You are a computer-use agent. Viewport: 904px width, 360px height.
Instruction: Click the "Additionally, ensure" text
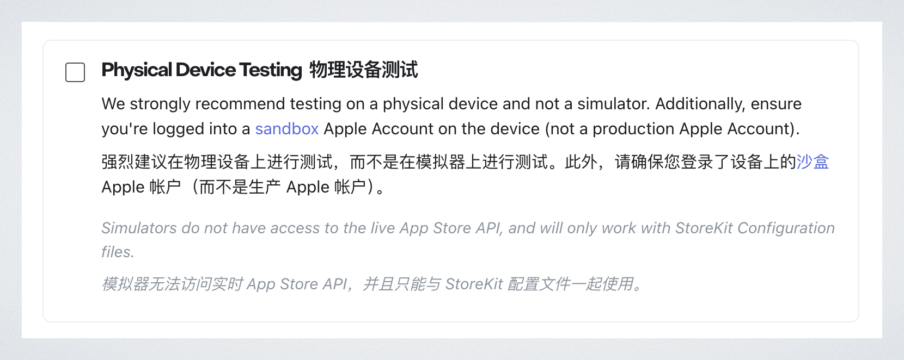tap(728, 104)
